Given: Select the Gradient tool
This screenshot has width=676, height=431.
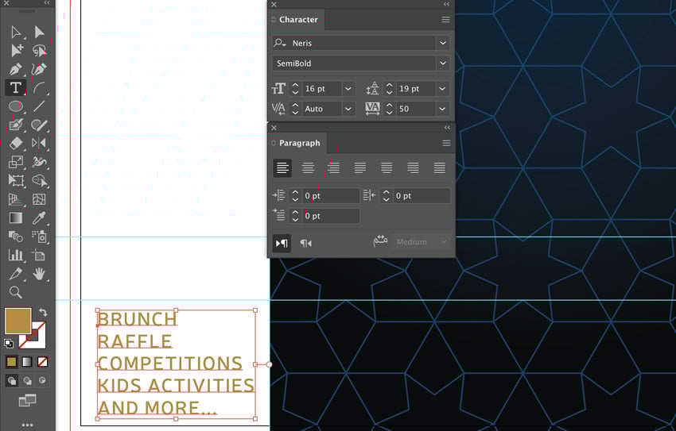Looking at the screenshot, I should tap(16, 217).
